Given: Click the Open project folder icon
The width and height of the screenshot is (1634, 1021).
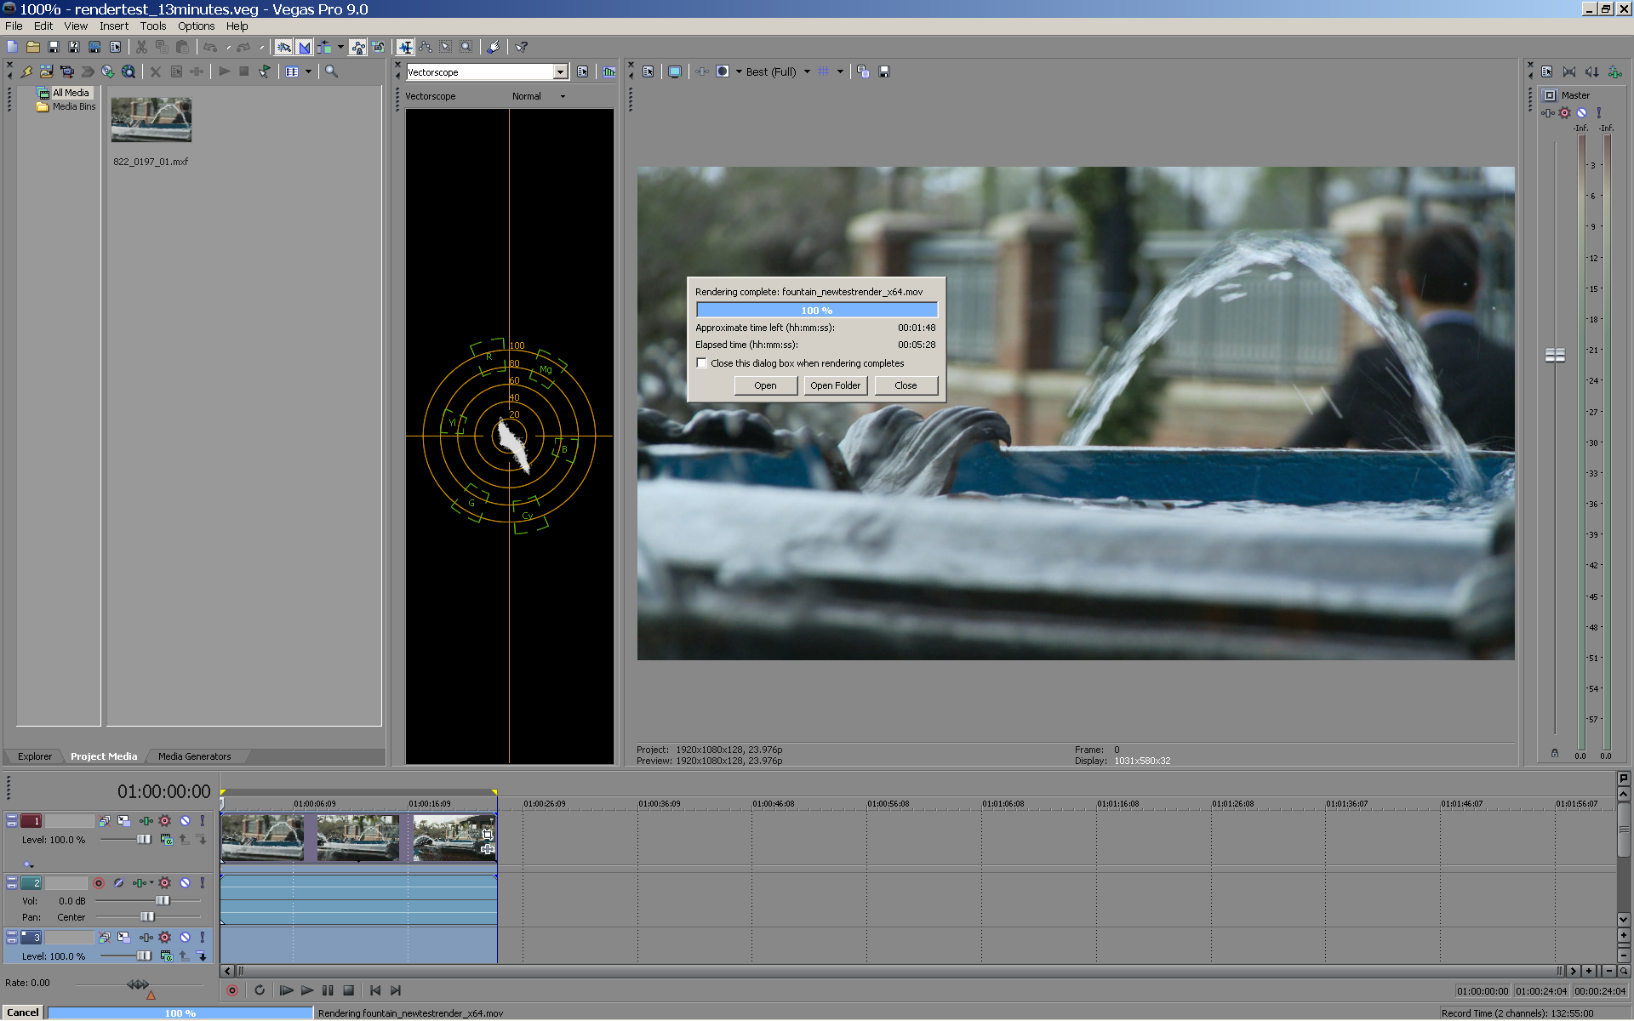Looking at the screenshot, I should pos(32,48).
